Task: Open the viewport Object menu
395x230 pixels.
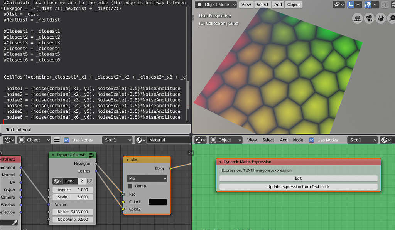Action: click(294, 5)
